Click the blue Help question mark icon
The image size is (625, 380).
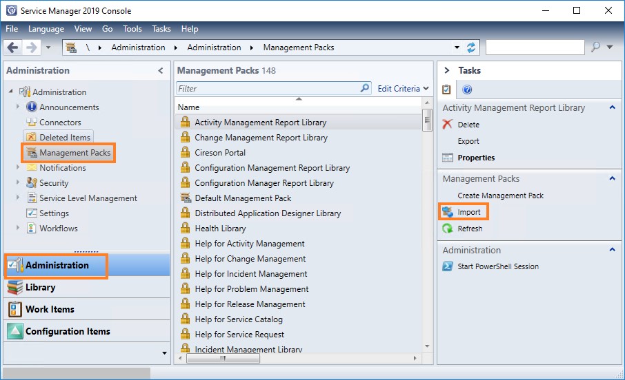tap(467, 89)
